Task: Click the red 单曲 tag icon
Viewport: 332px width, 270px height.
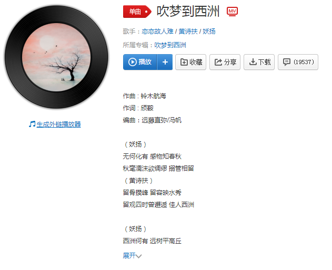Action: tap(137, 12)
